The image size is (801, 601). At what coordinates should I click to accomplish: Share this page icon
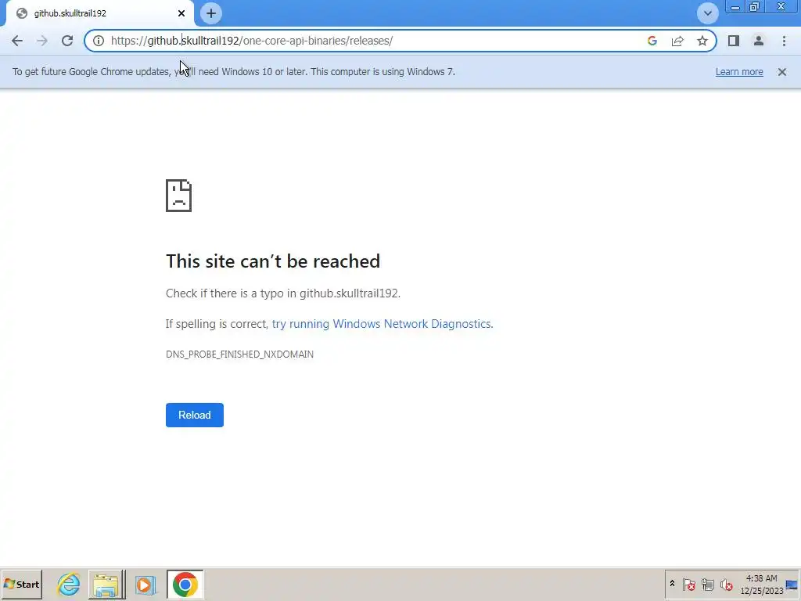[677, 41]
